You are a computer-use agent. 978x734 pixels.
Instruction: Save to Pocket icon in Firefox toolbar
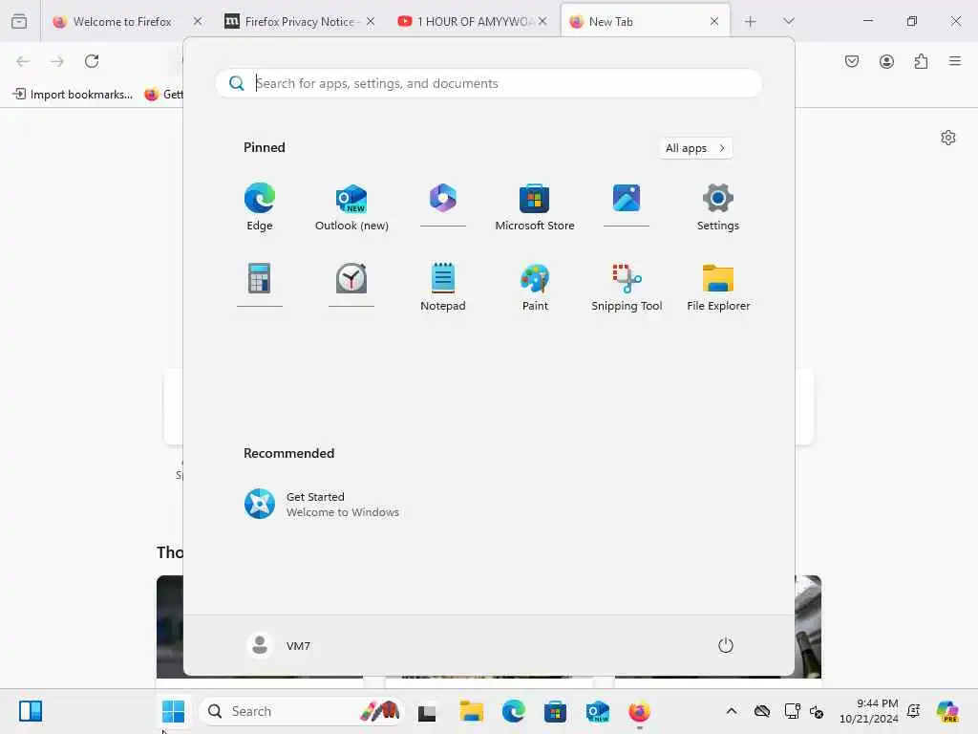[852, 61]
